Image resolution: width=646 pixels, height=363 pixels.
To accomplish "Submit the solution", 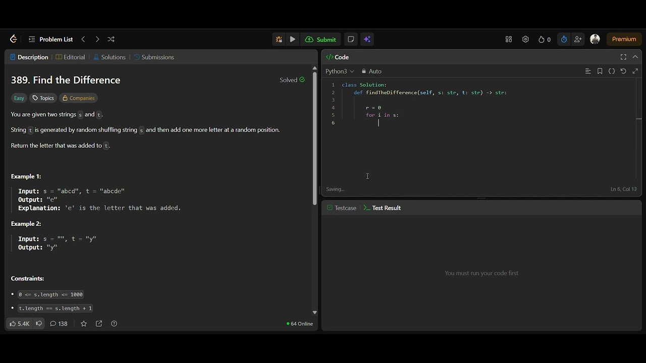I will pos(320,39).
